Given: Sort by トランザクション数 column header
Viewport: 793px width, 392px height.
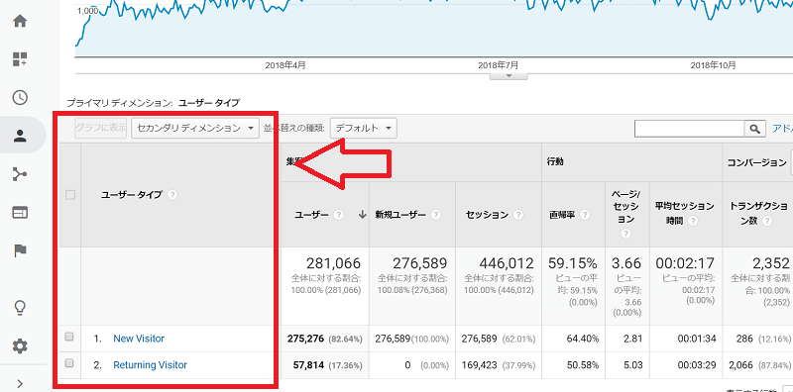Looking at the screenshot, I should (757, 214).
